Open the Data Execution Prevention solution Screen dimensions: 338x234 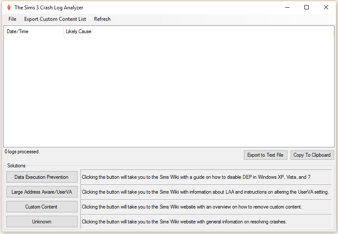click(42, 177)
